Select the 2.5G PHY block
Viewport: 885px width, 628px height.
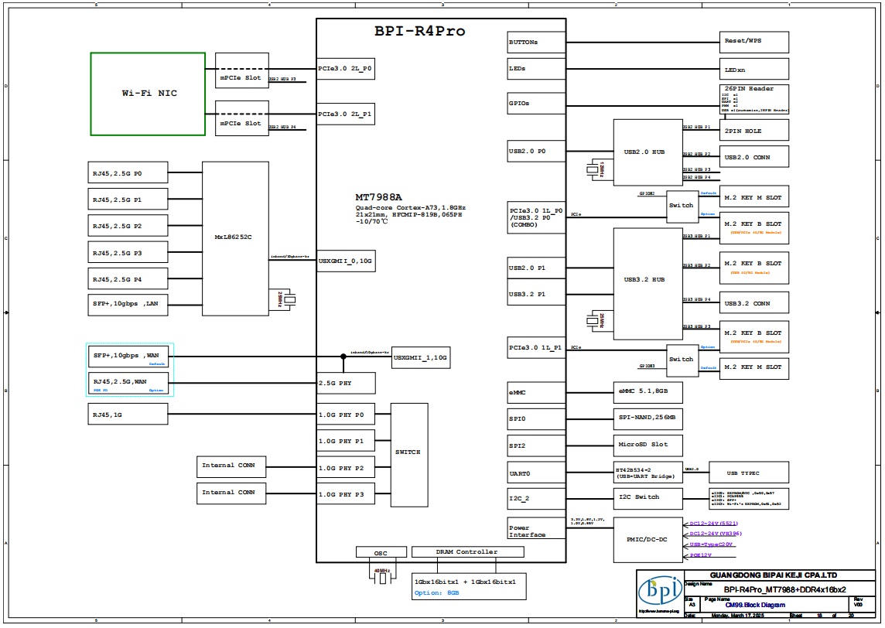point(346,383)
